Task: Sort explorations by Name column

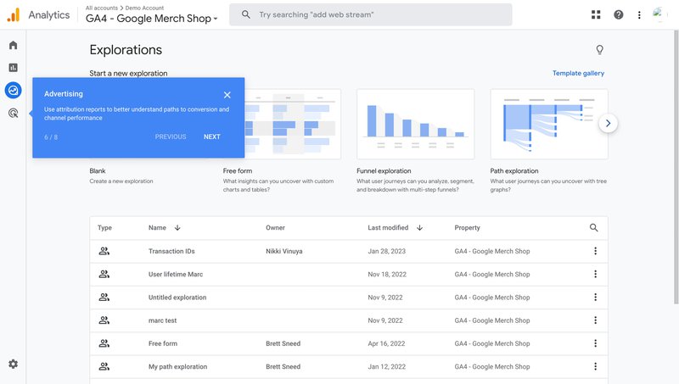Action: click(x=158, y=228)
